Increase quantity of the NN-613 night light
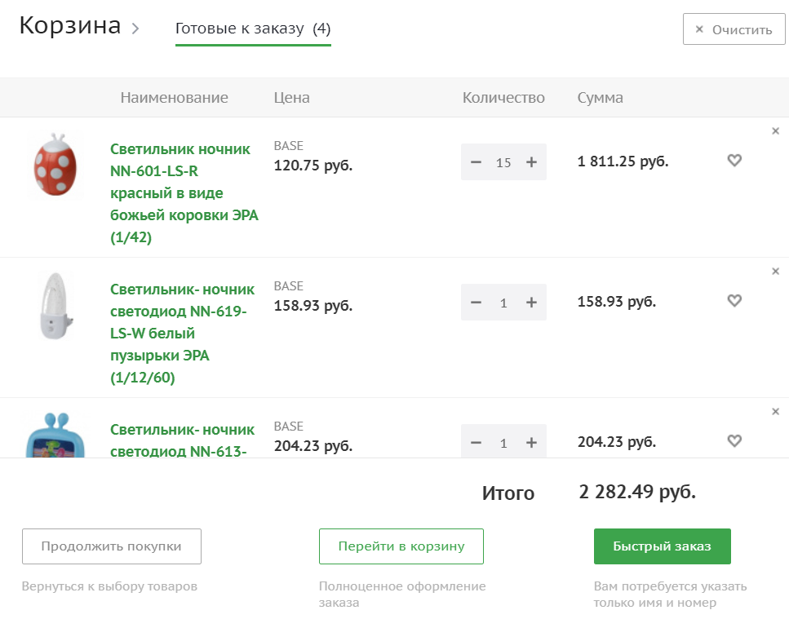The image size is (789, 619). [x=531, y=443]
